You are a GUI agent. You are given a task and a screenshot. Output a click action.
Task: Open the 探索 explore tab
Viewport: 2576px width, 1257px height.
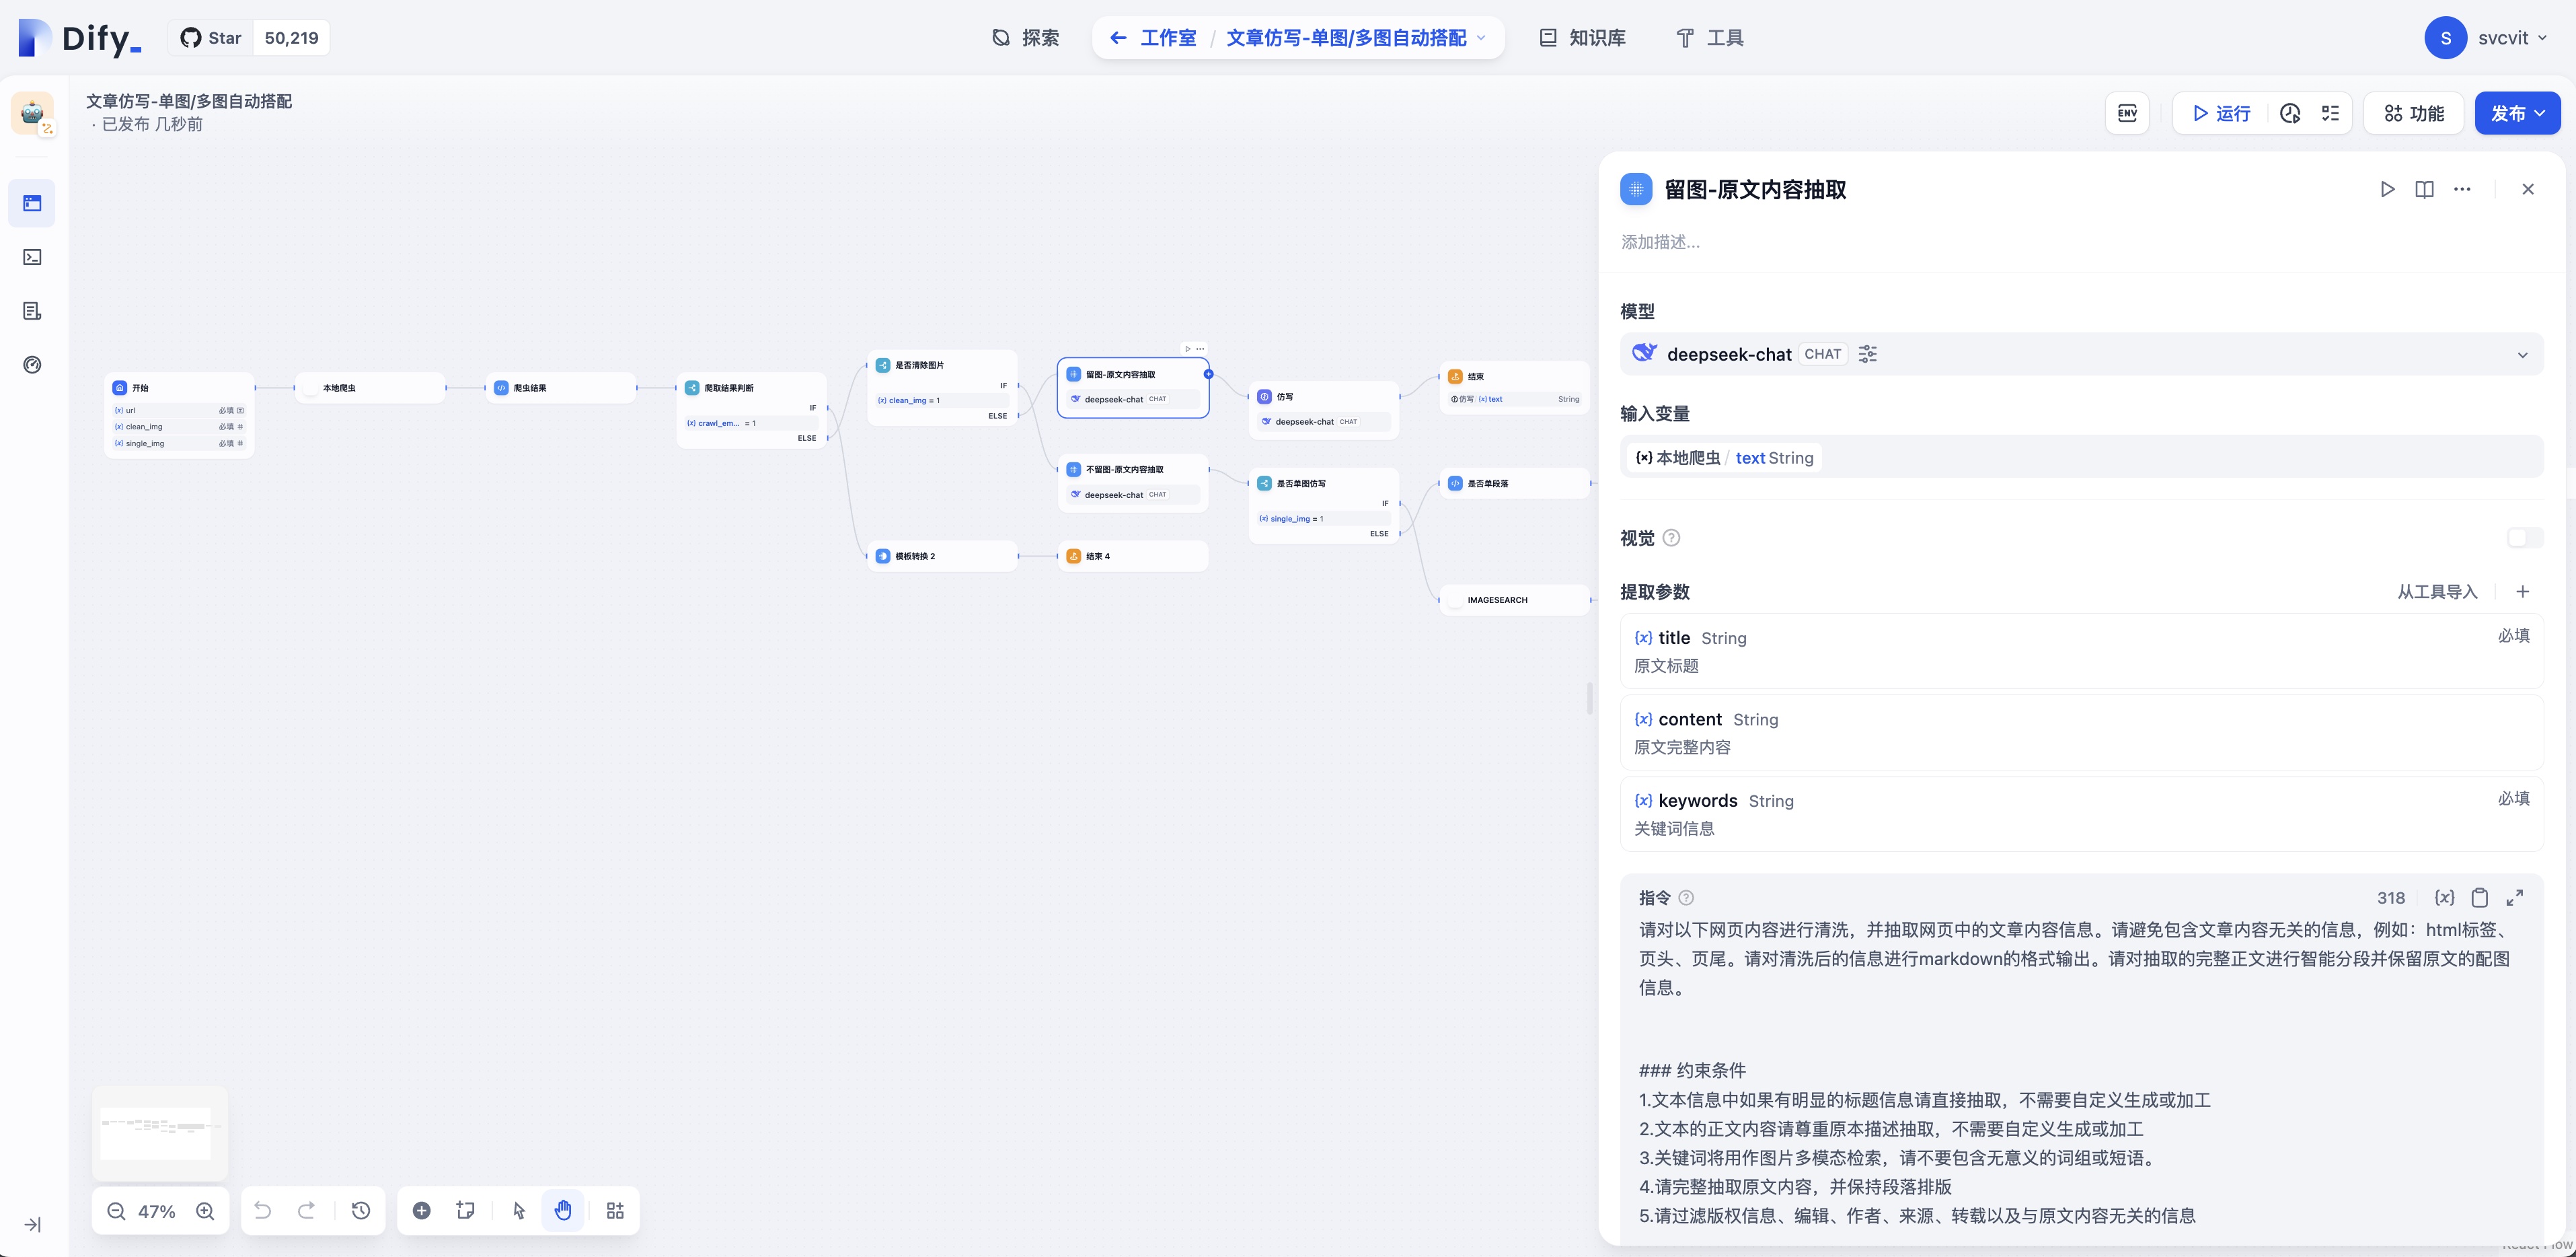1025,38
